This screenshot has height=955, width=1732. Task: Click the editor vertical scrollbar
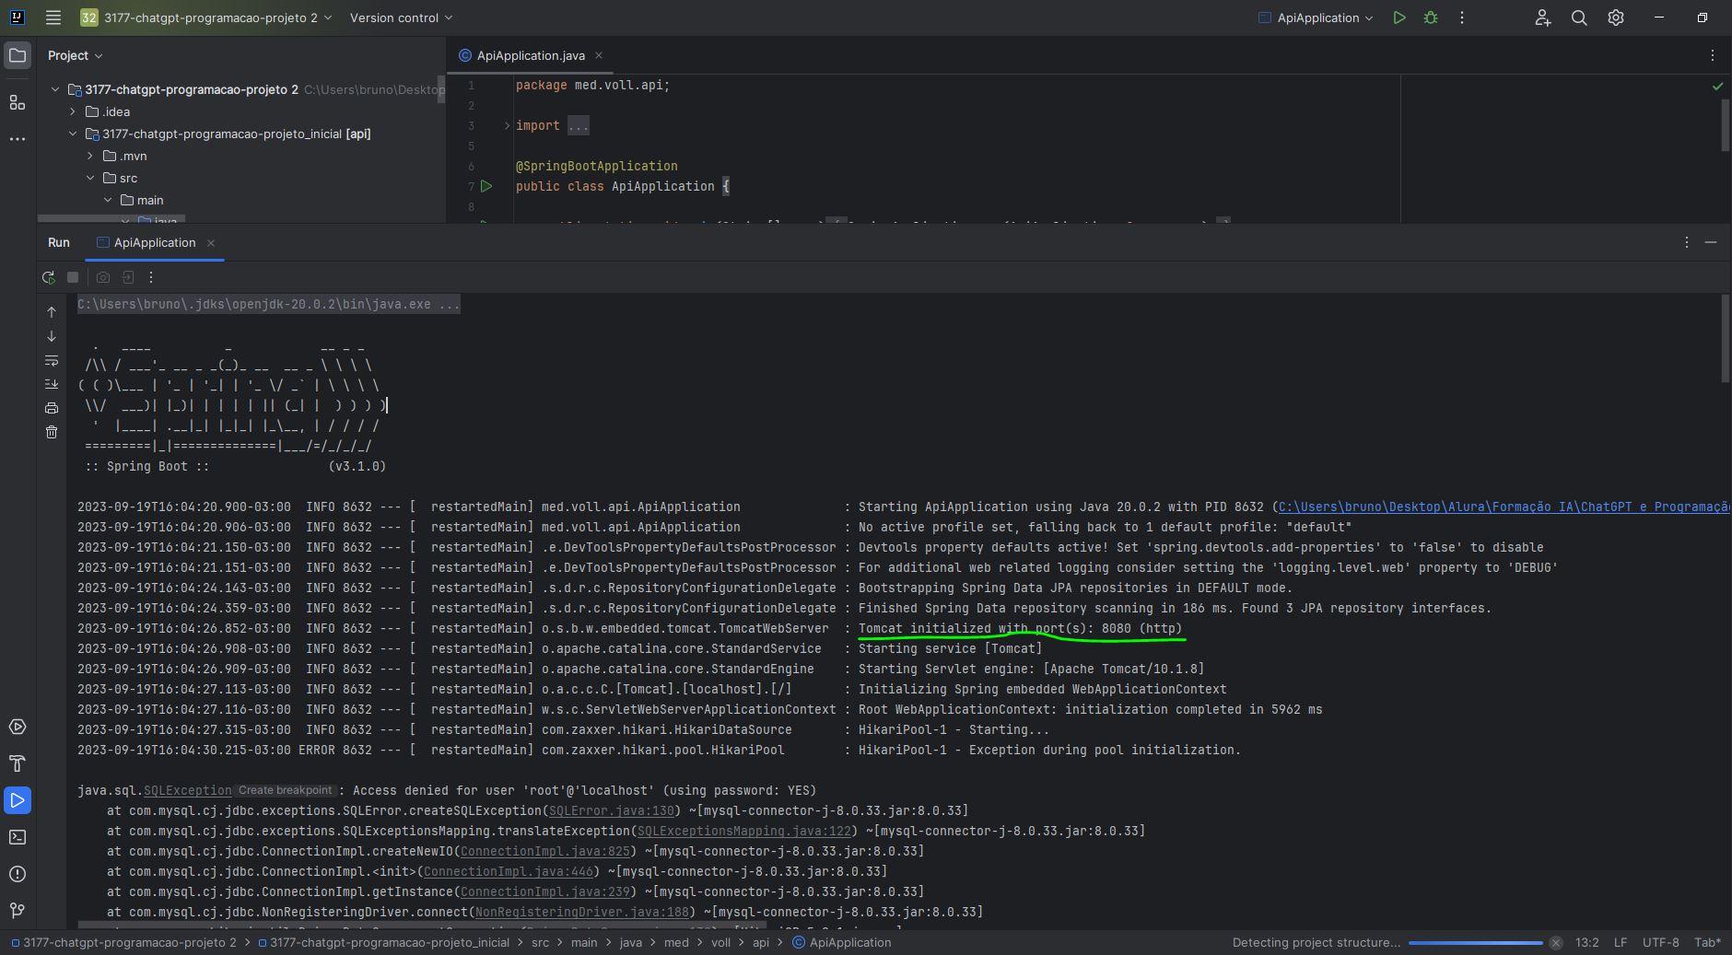1726,125
